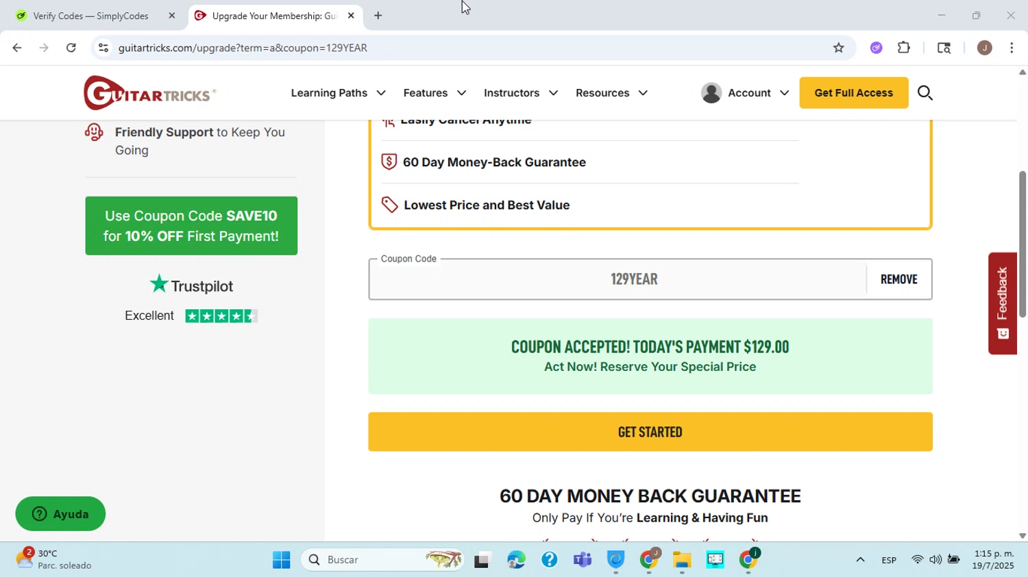Image resolution: width=1028 pixels, height=577 pixels.
Task: Open the battery status icon
Action: point(953,560)
